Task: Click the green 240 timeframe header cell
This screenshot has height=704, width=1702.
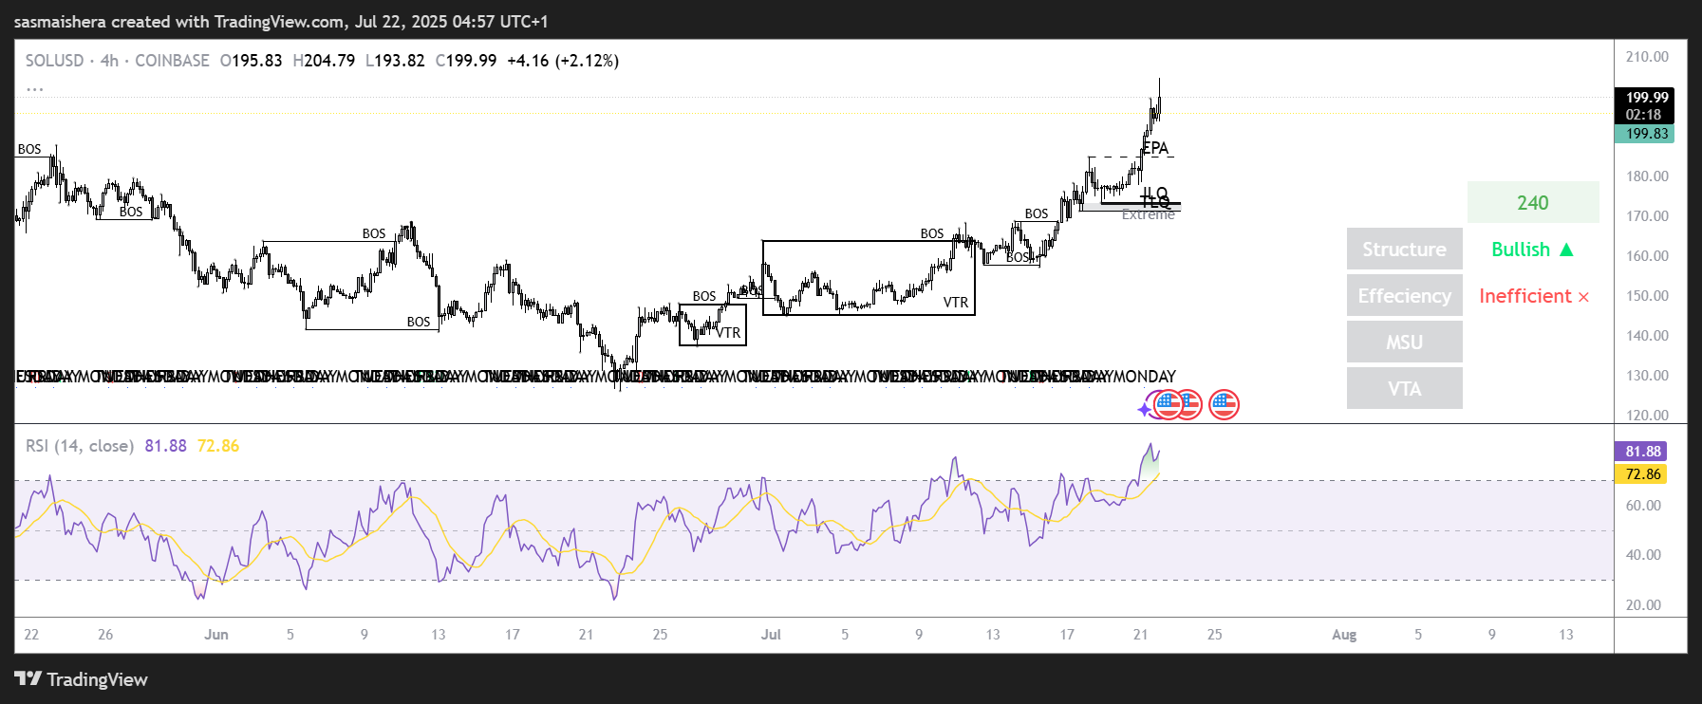Action: coord(1532,203)
